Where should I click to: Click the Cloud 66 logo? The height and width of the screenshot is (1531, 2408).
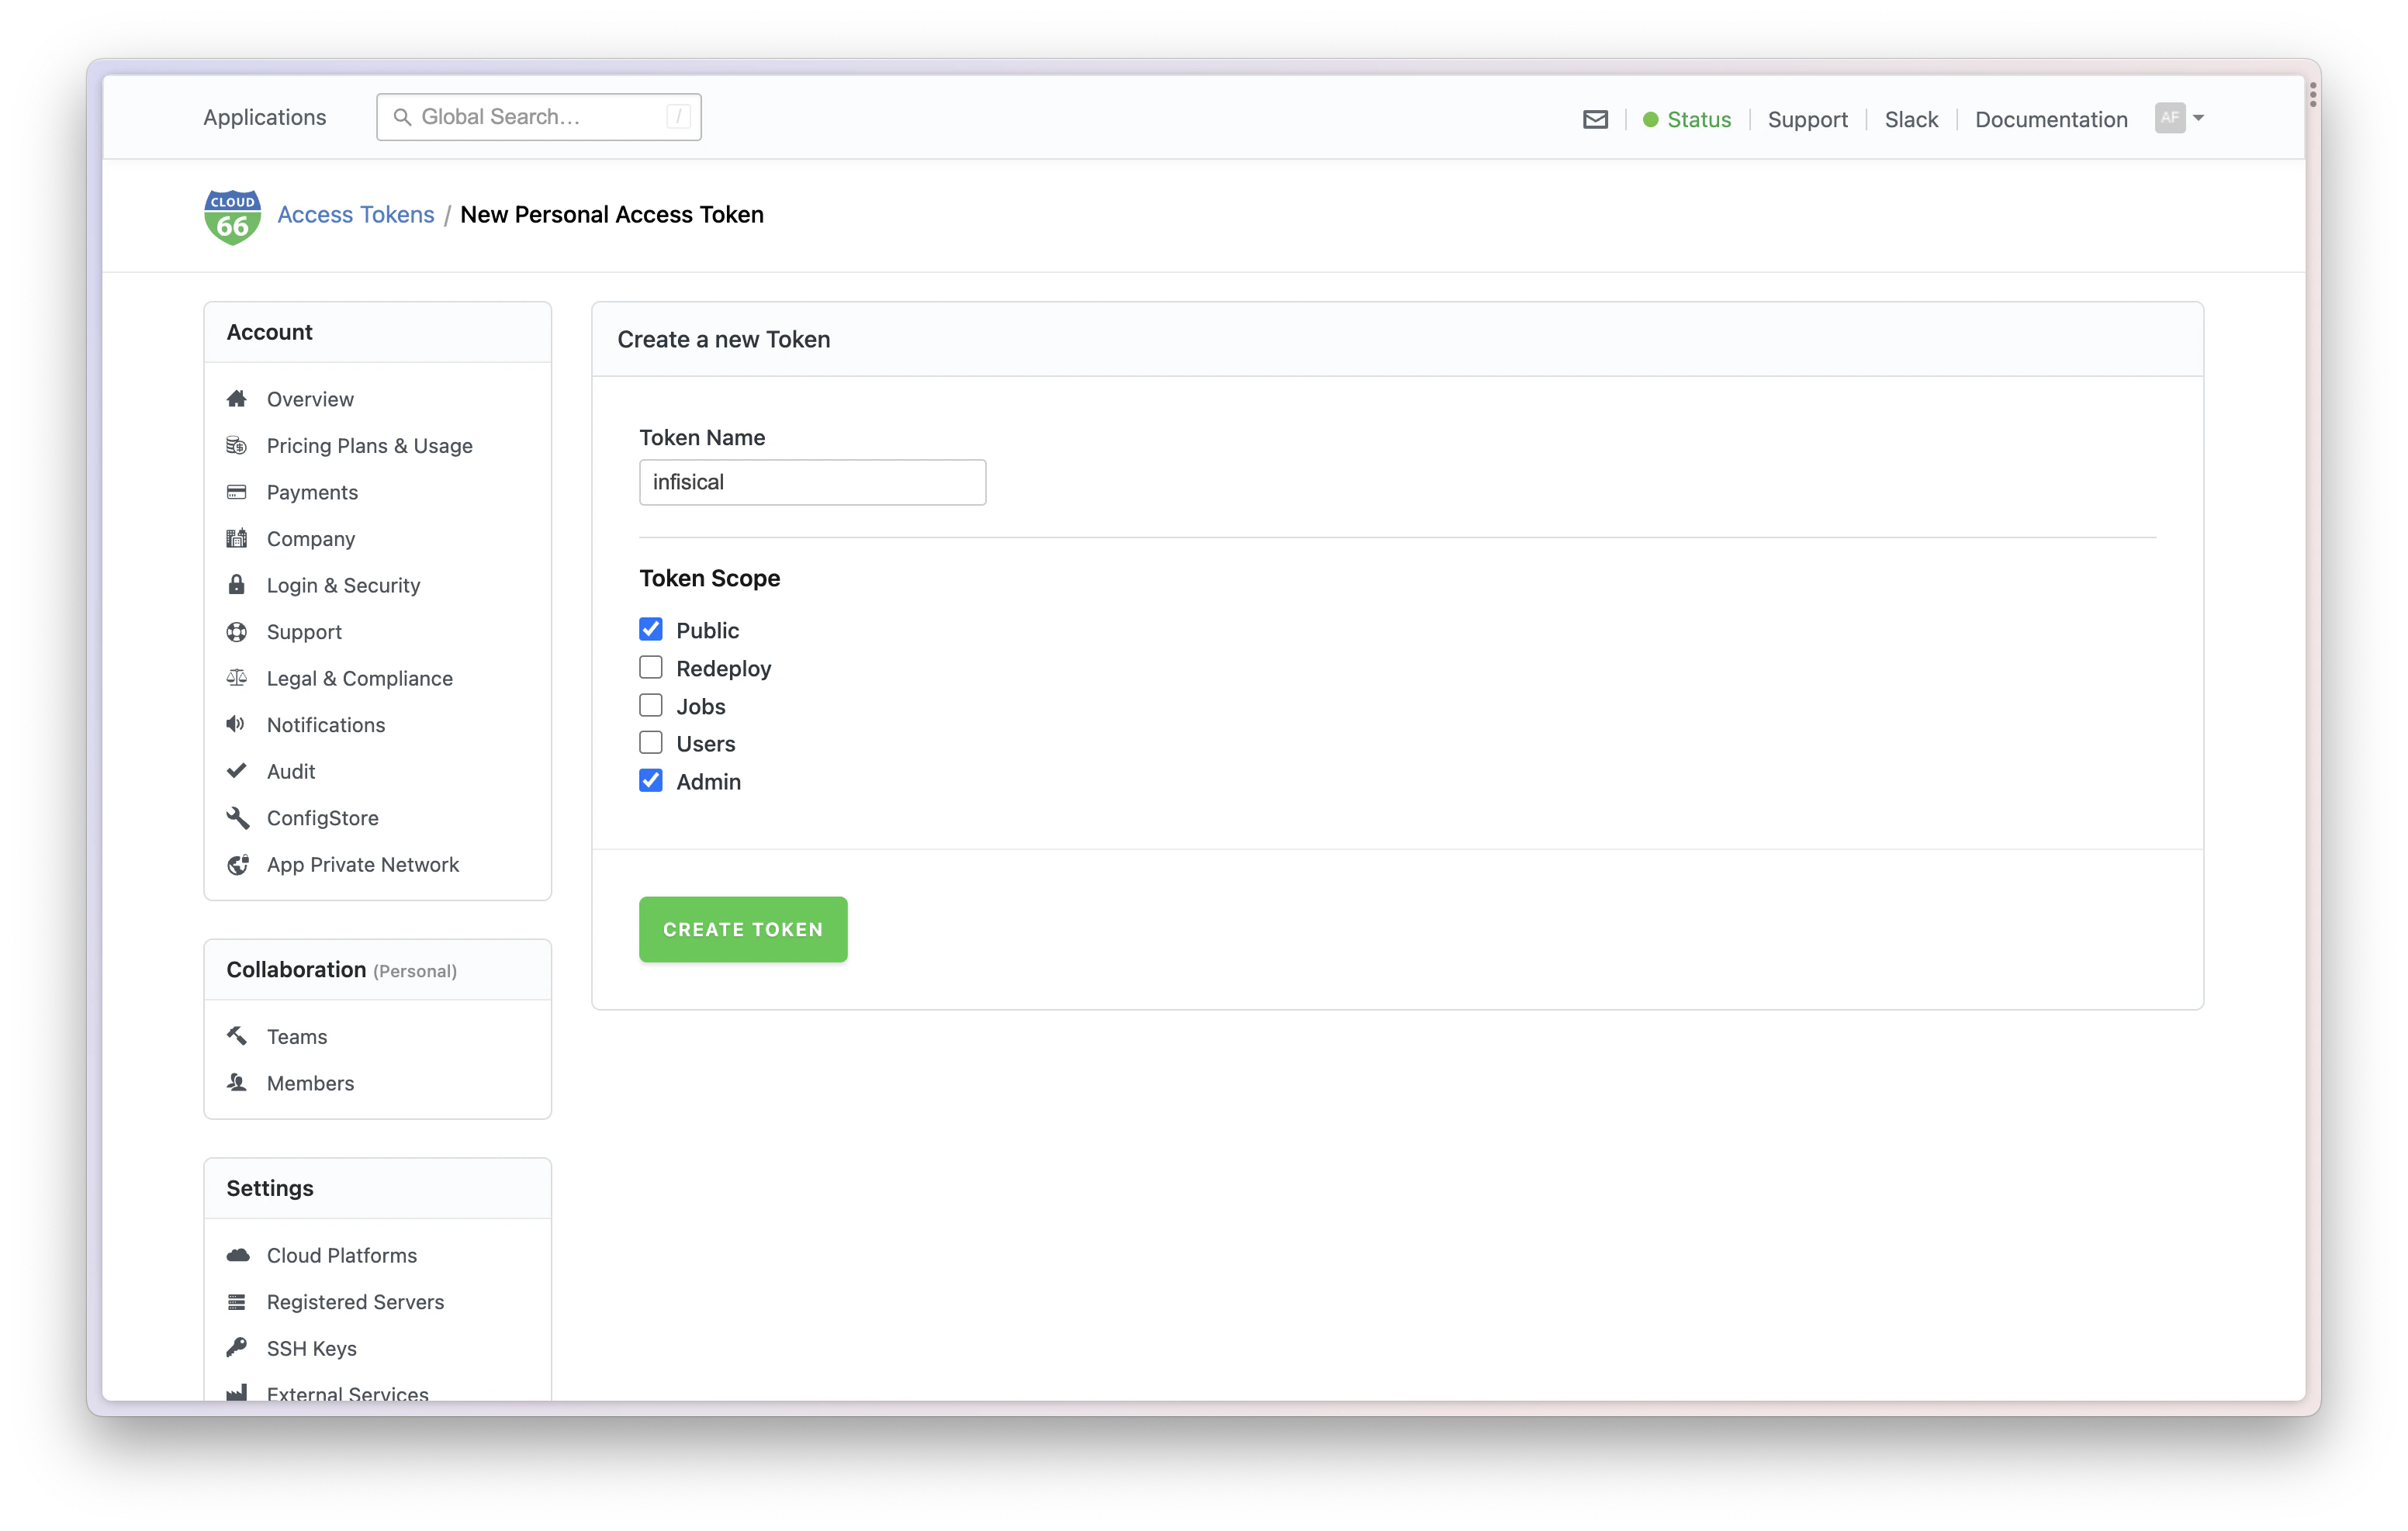232,216
